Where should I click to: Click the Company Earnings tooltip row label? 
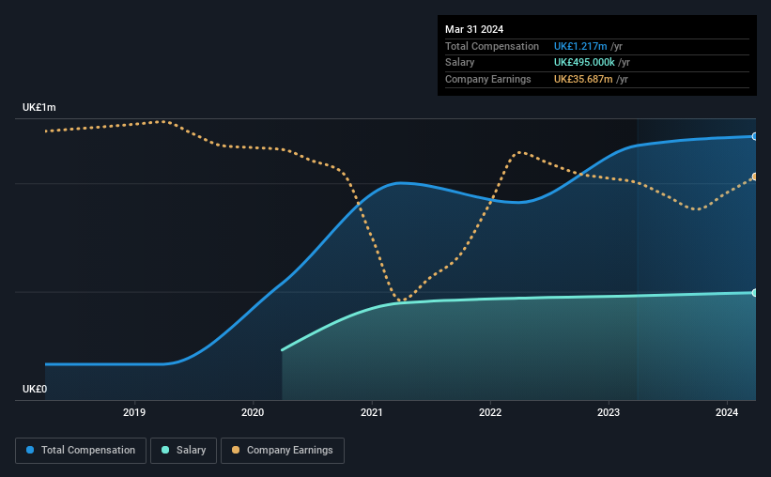(x=487, y=79)
